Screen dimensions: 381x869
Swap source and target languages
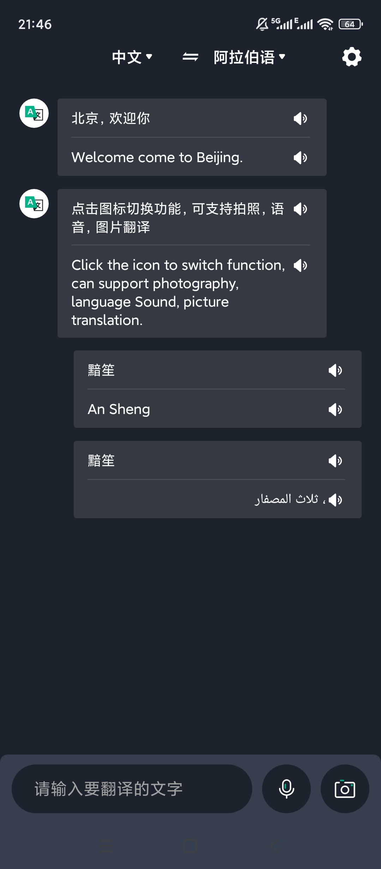pyautogui.click(x=190, y=57)
